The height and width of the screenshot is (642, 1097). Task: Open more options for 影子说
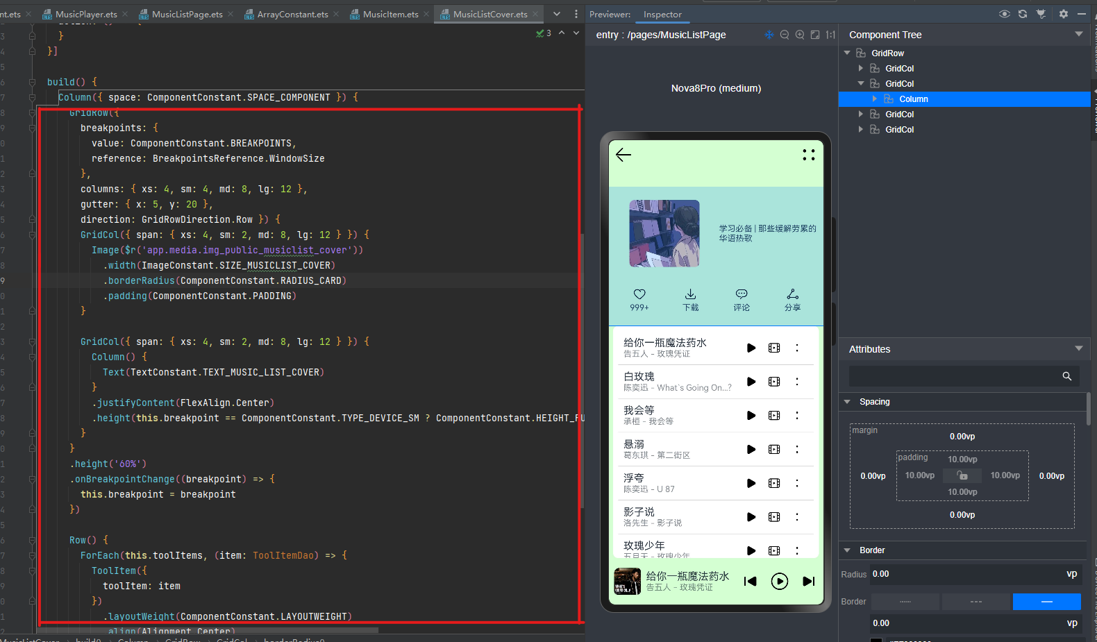(x=797, y=517)
